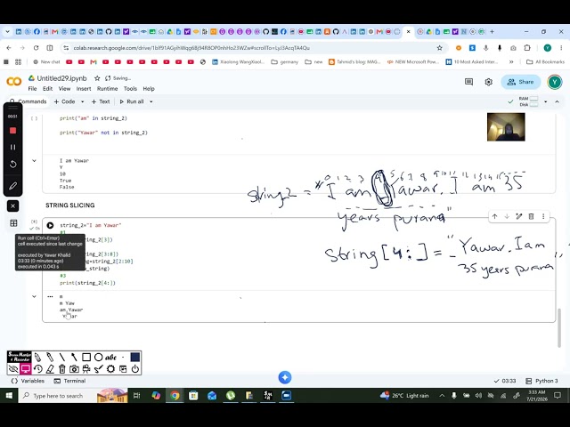570x427 pixels.
Task: Toggle the monitor capture button in recorder toolbar
Action: [26, 369]
